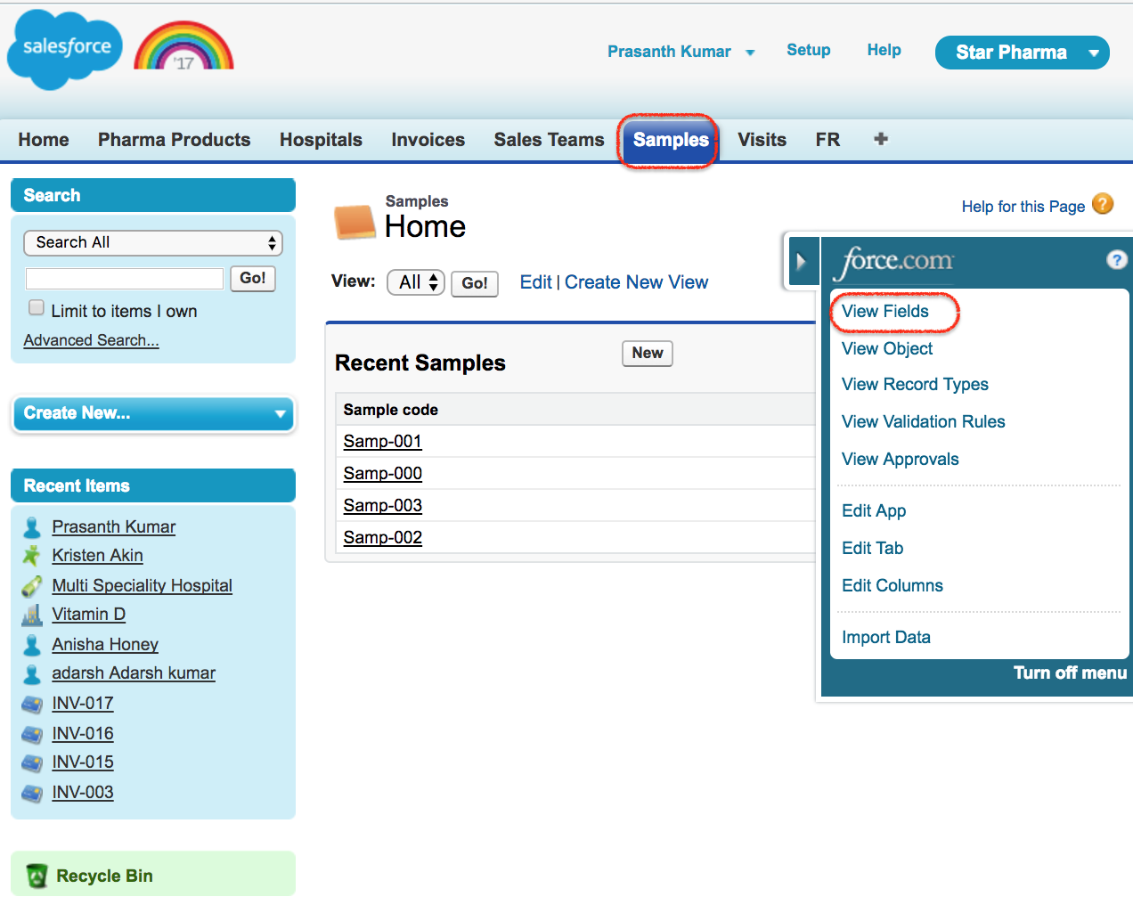Click Turn off menu link

[1070, 673]
